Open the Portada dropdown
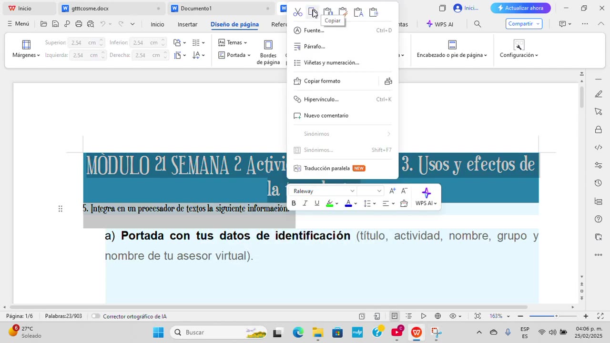 click(x=234, y=55)
